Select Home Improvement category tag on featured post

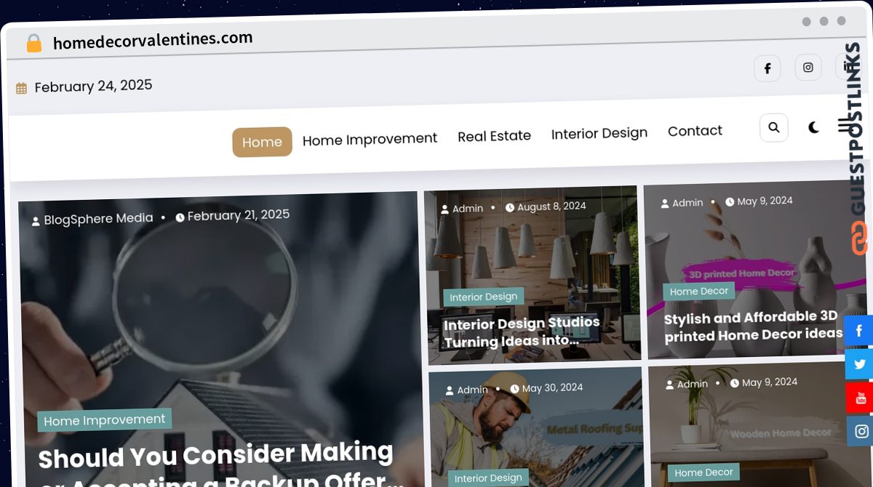click(105, 420)
